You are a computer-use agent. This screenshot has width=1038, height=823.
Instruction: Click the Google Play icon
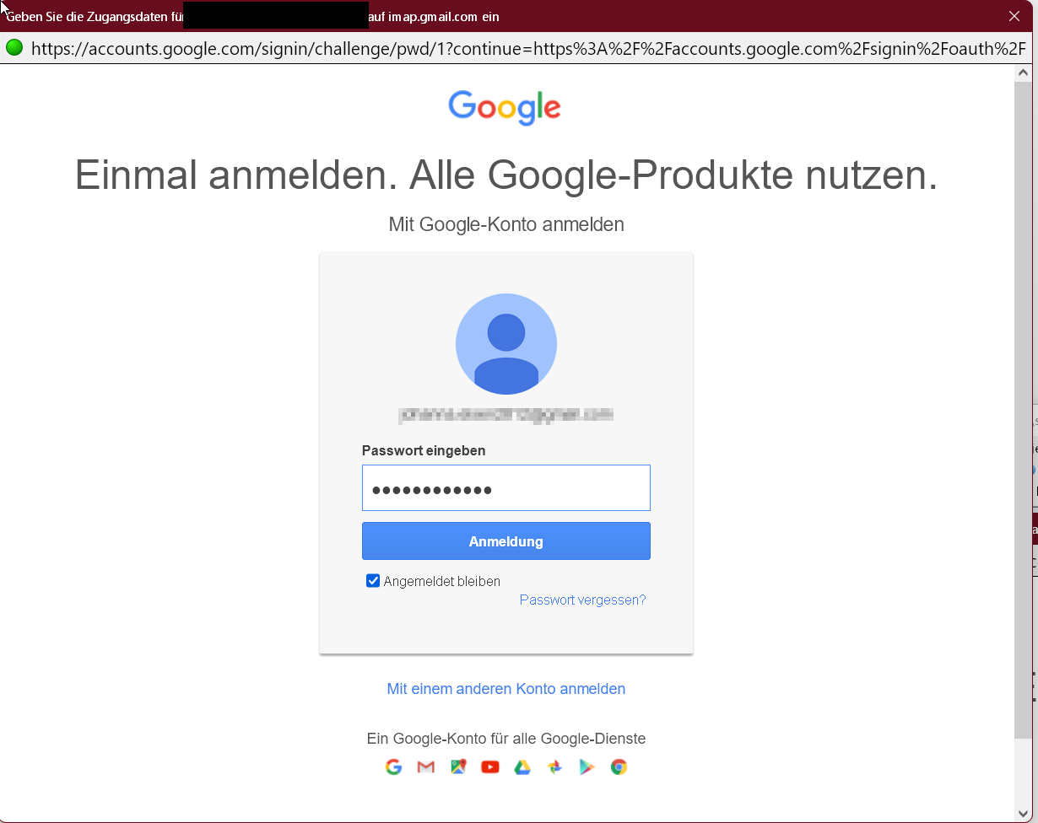pyautogui.click(x=587, y=767)
